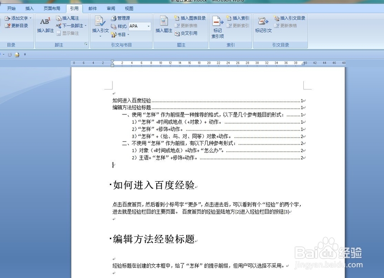Viewport: 384px width, 278px height.
Task: Click 管理源 (Manage Sources)
Action: [x=121, y=18]
